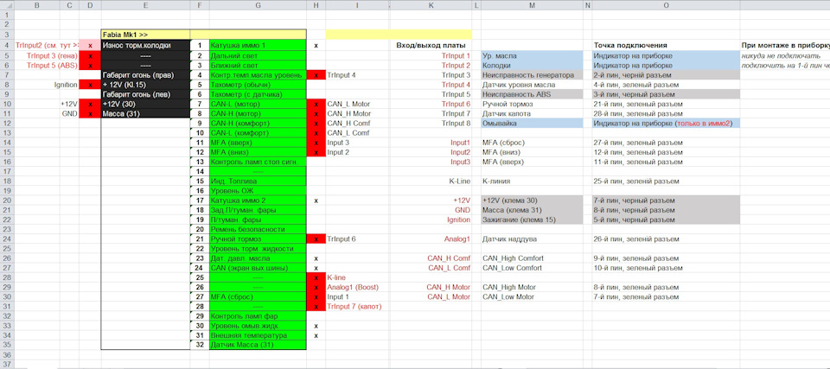Select the "Износ торм.колодки" cell

click(145, 46)
